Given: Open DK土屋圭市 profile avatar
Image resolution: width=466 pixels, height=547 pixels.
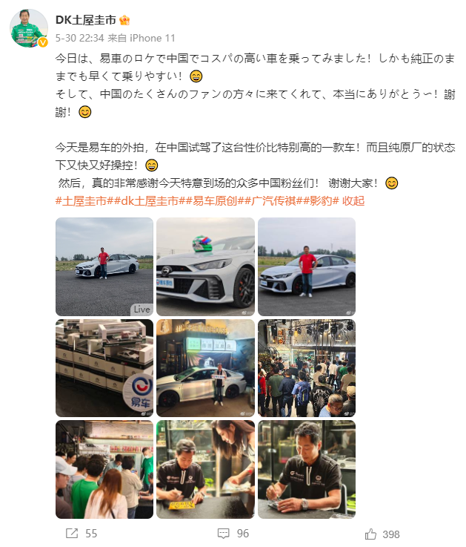Looking at the screenshot, I should 29,28.
